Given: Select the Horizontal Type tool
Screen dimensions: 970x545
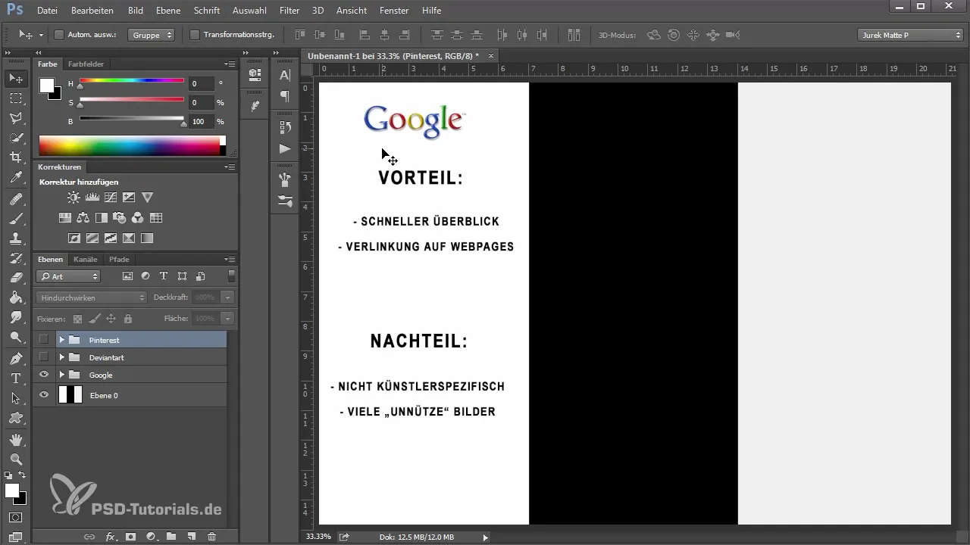Looking at the screenshot, I should pyautogui.click(x=16, y=378).
